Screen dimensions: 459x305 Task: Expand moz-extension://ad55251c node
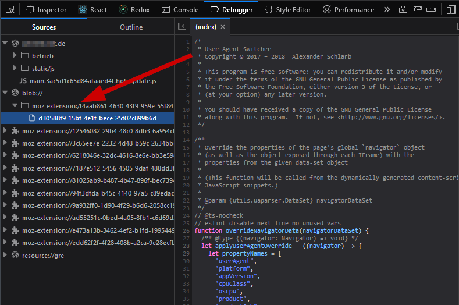tap(5, 217)
